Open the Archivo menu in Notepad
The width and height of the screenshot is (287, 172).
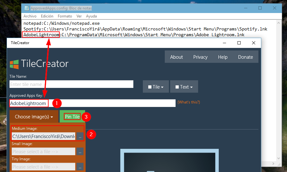(x=30, y=16)
